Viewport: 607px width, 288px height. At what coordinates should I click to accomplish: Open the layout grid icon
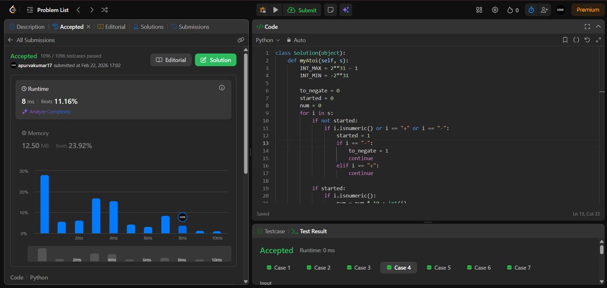click(480, 10)
